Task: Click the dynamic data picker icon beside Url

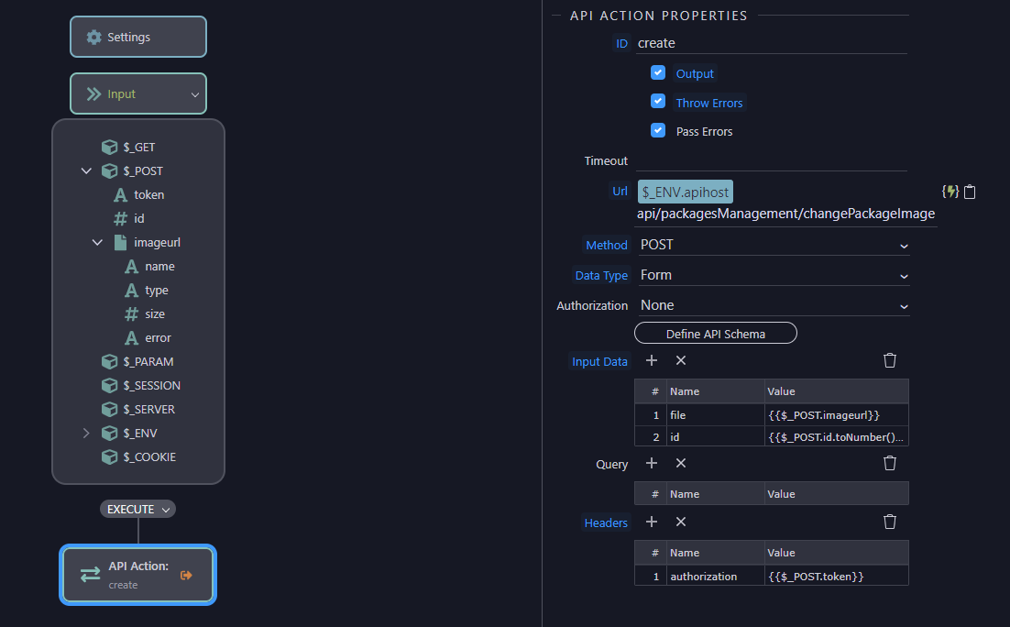Action: (x=950, y=192)
